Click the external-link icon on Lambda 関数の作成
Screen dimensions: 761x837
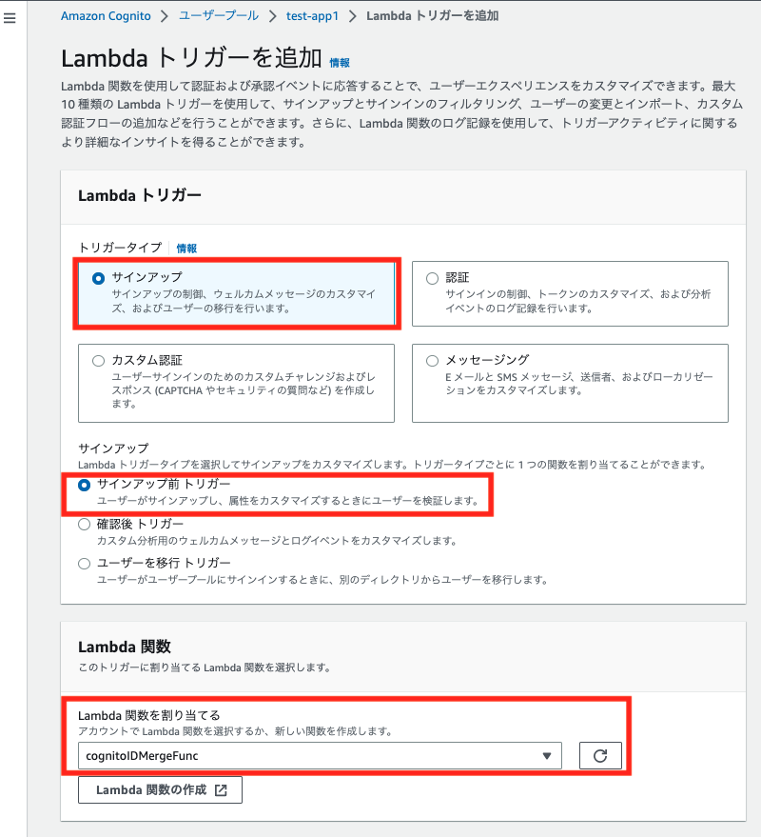coord(222,789)
